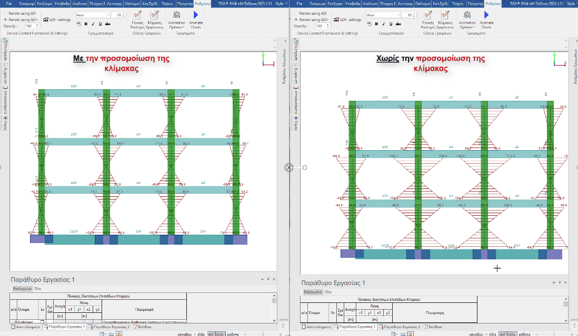Pin the right Παράθυρο Εργασίας 1 panel

pos(559,282)
